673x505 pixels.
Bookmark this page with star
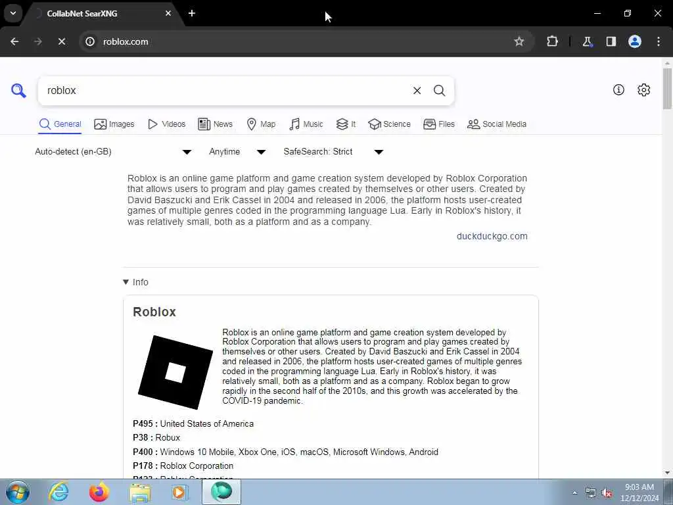(519, 41)
